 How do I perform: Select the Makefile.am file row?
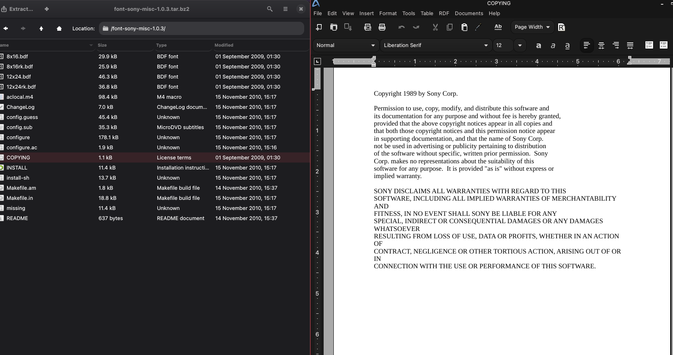(155, 188)
